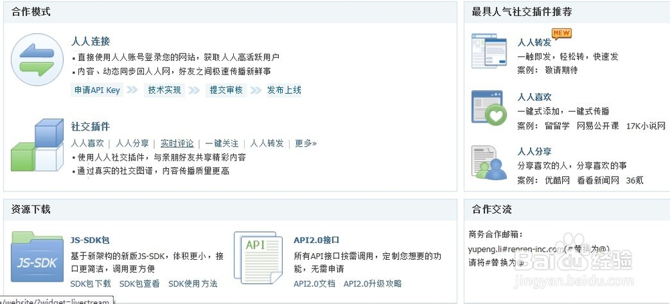Screen dimensions: 670x304
Task: Go to the 提交审核 step
Action: (x=226, y=90)
